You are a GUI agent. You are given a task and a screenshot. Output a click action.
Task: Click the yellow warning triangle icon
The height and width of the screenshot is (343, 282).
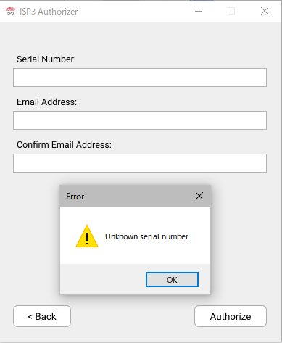tap(87, 236)
